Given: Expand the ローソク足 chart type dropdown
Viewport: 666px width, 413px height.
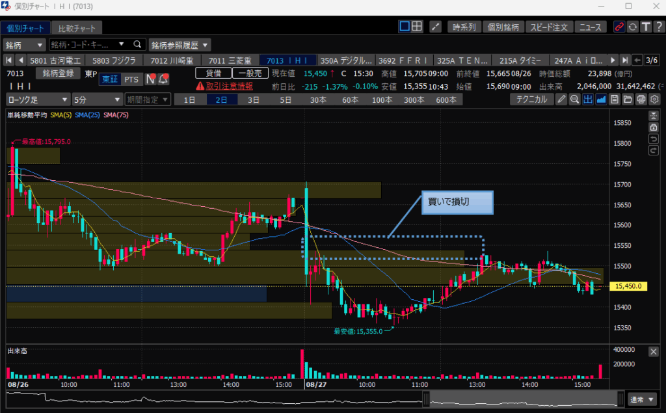Looking at the screenshot, I should 37,100.
